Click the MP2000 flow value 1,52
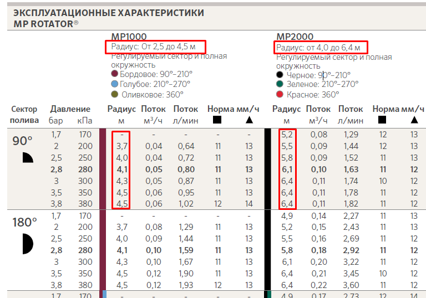Image resolution: width=426 pixels, height=298 pixels. pos(351,158)
